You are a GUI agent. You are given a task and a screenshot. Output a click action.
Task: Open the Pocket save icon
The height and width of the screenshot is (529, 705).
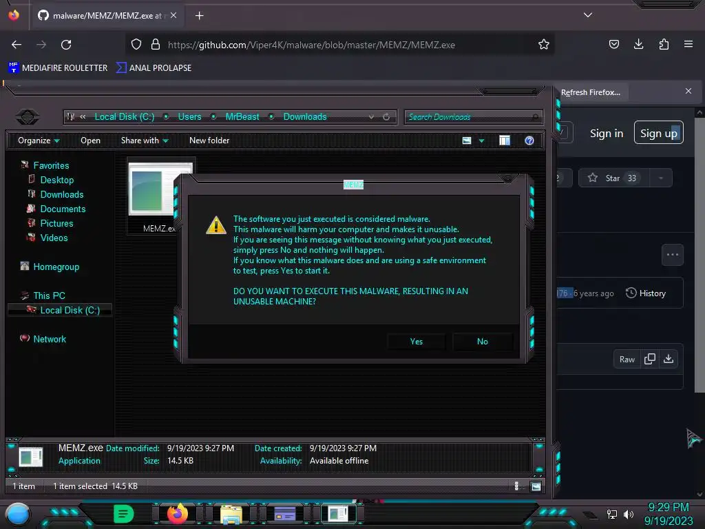613,44
